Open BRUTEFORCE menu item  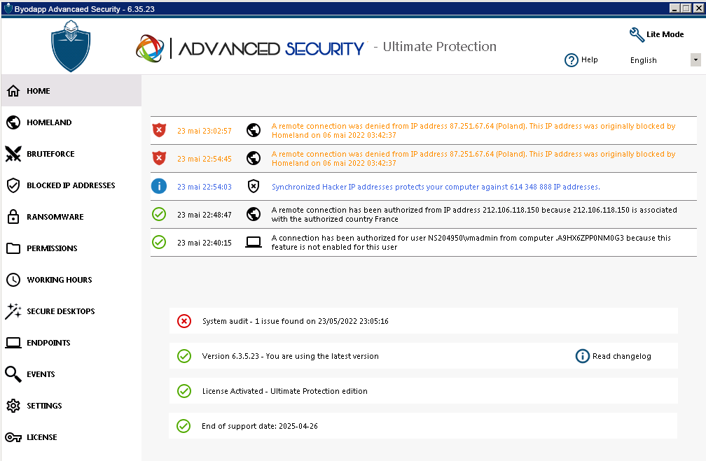point(71,154)
